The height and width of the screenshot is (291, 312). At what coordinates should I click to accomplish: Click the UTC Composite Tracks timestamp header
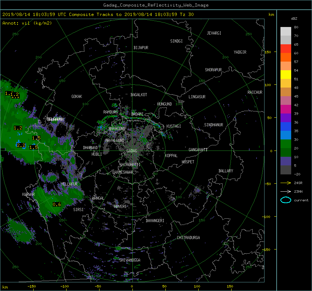pyautogui.click(x=98, y=14)
